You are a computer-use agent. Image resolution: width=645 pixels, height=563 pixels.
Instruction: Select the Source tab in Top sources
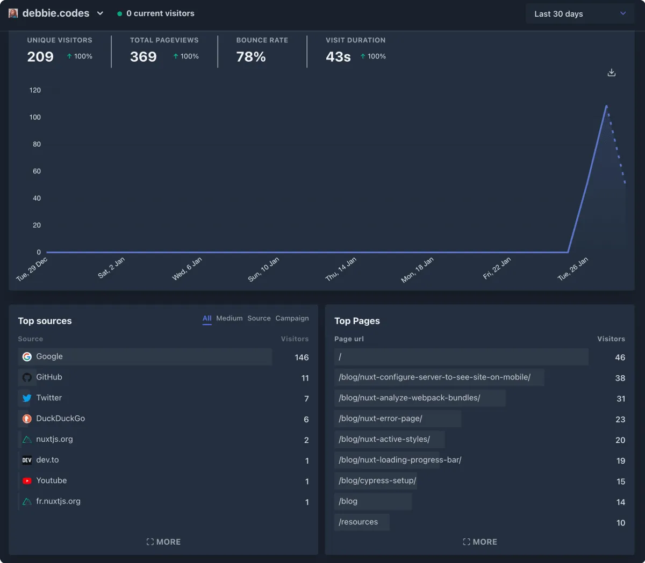click(259, 318)
